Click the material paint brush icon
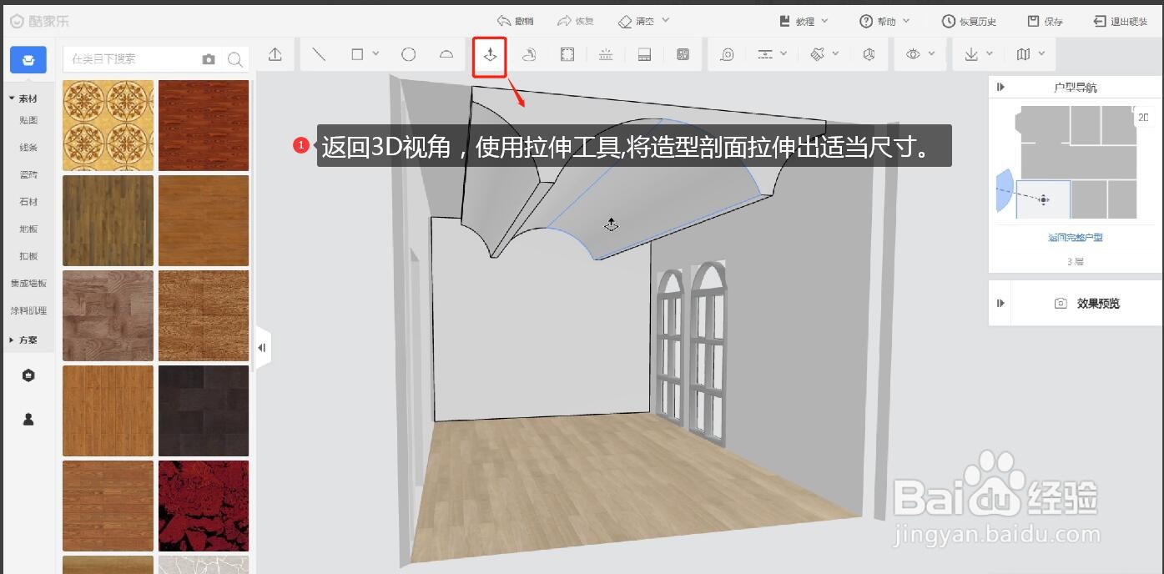 tap(817, 54)
